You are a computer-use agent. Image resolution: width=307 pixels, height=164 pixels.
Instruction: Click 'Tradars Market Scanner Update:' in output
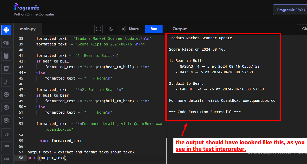202,38
